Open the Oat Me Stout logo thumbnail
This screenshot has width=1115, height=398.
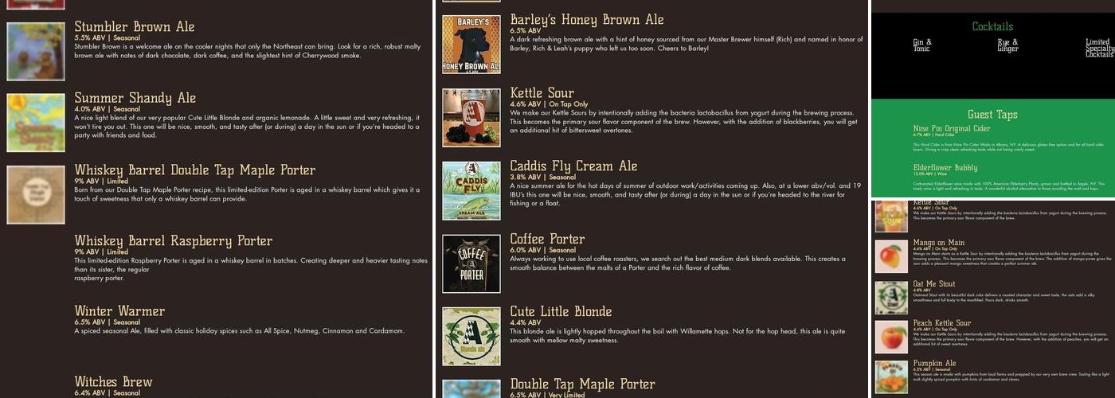891,298
